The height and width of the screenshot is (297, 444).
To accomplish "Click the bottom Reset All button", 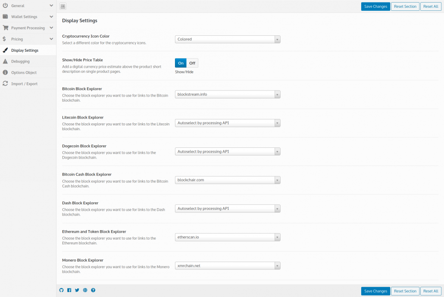I will click(x=431, y=291).
